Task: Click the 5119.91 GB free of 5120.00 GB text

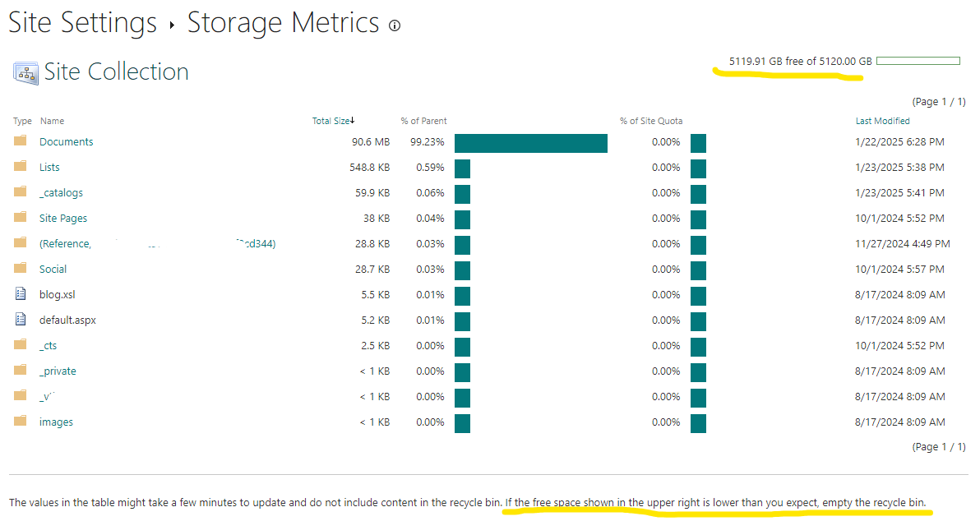Action: [800, 61]
